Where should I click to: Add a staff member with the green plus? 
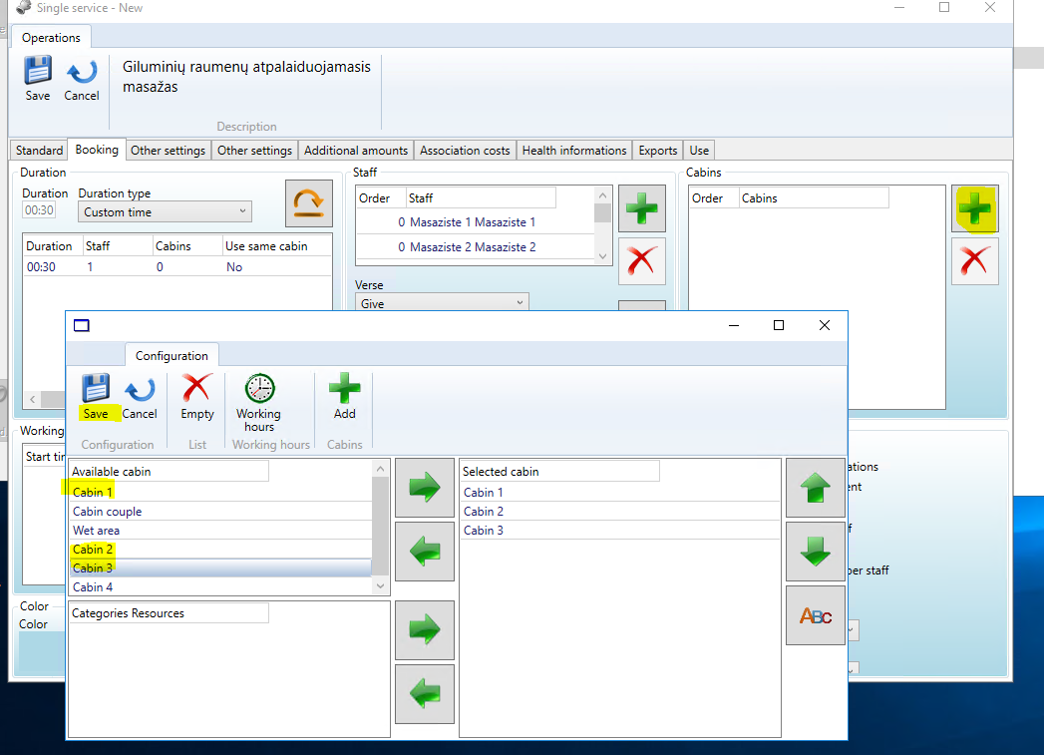642,208
